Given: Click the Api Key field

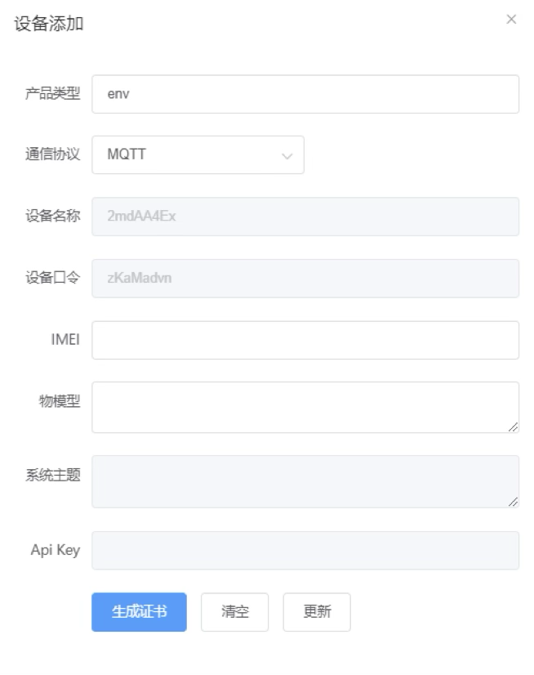Looking at the screenshot, I should click(305, 550).
